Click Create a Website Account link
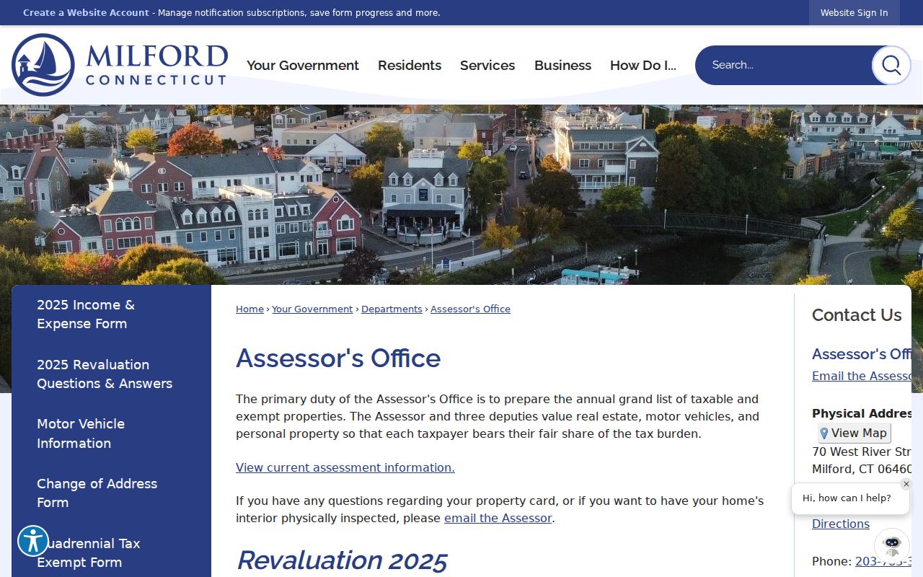The image size is (923, 577). 86,13
